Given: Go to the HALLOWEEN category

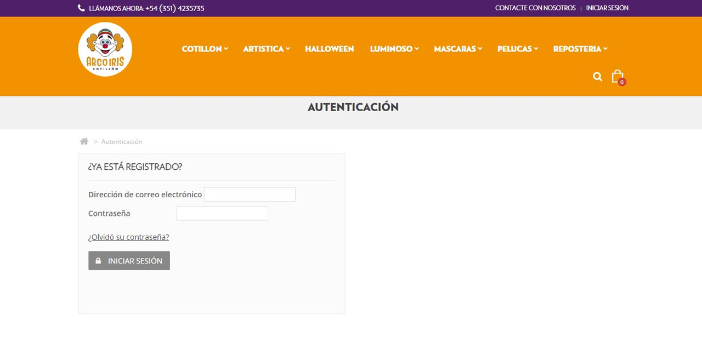Looking at the screenshot, I should (330, 49).
